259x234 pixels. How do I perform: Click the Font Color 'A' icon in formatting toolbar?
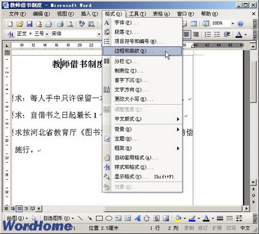(x=238, y=35)
